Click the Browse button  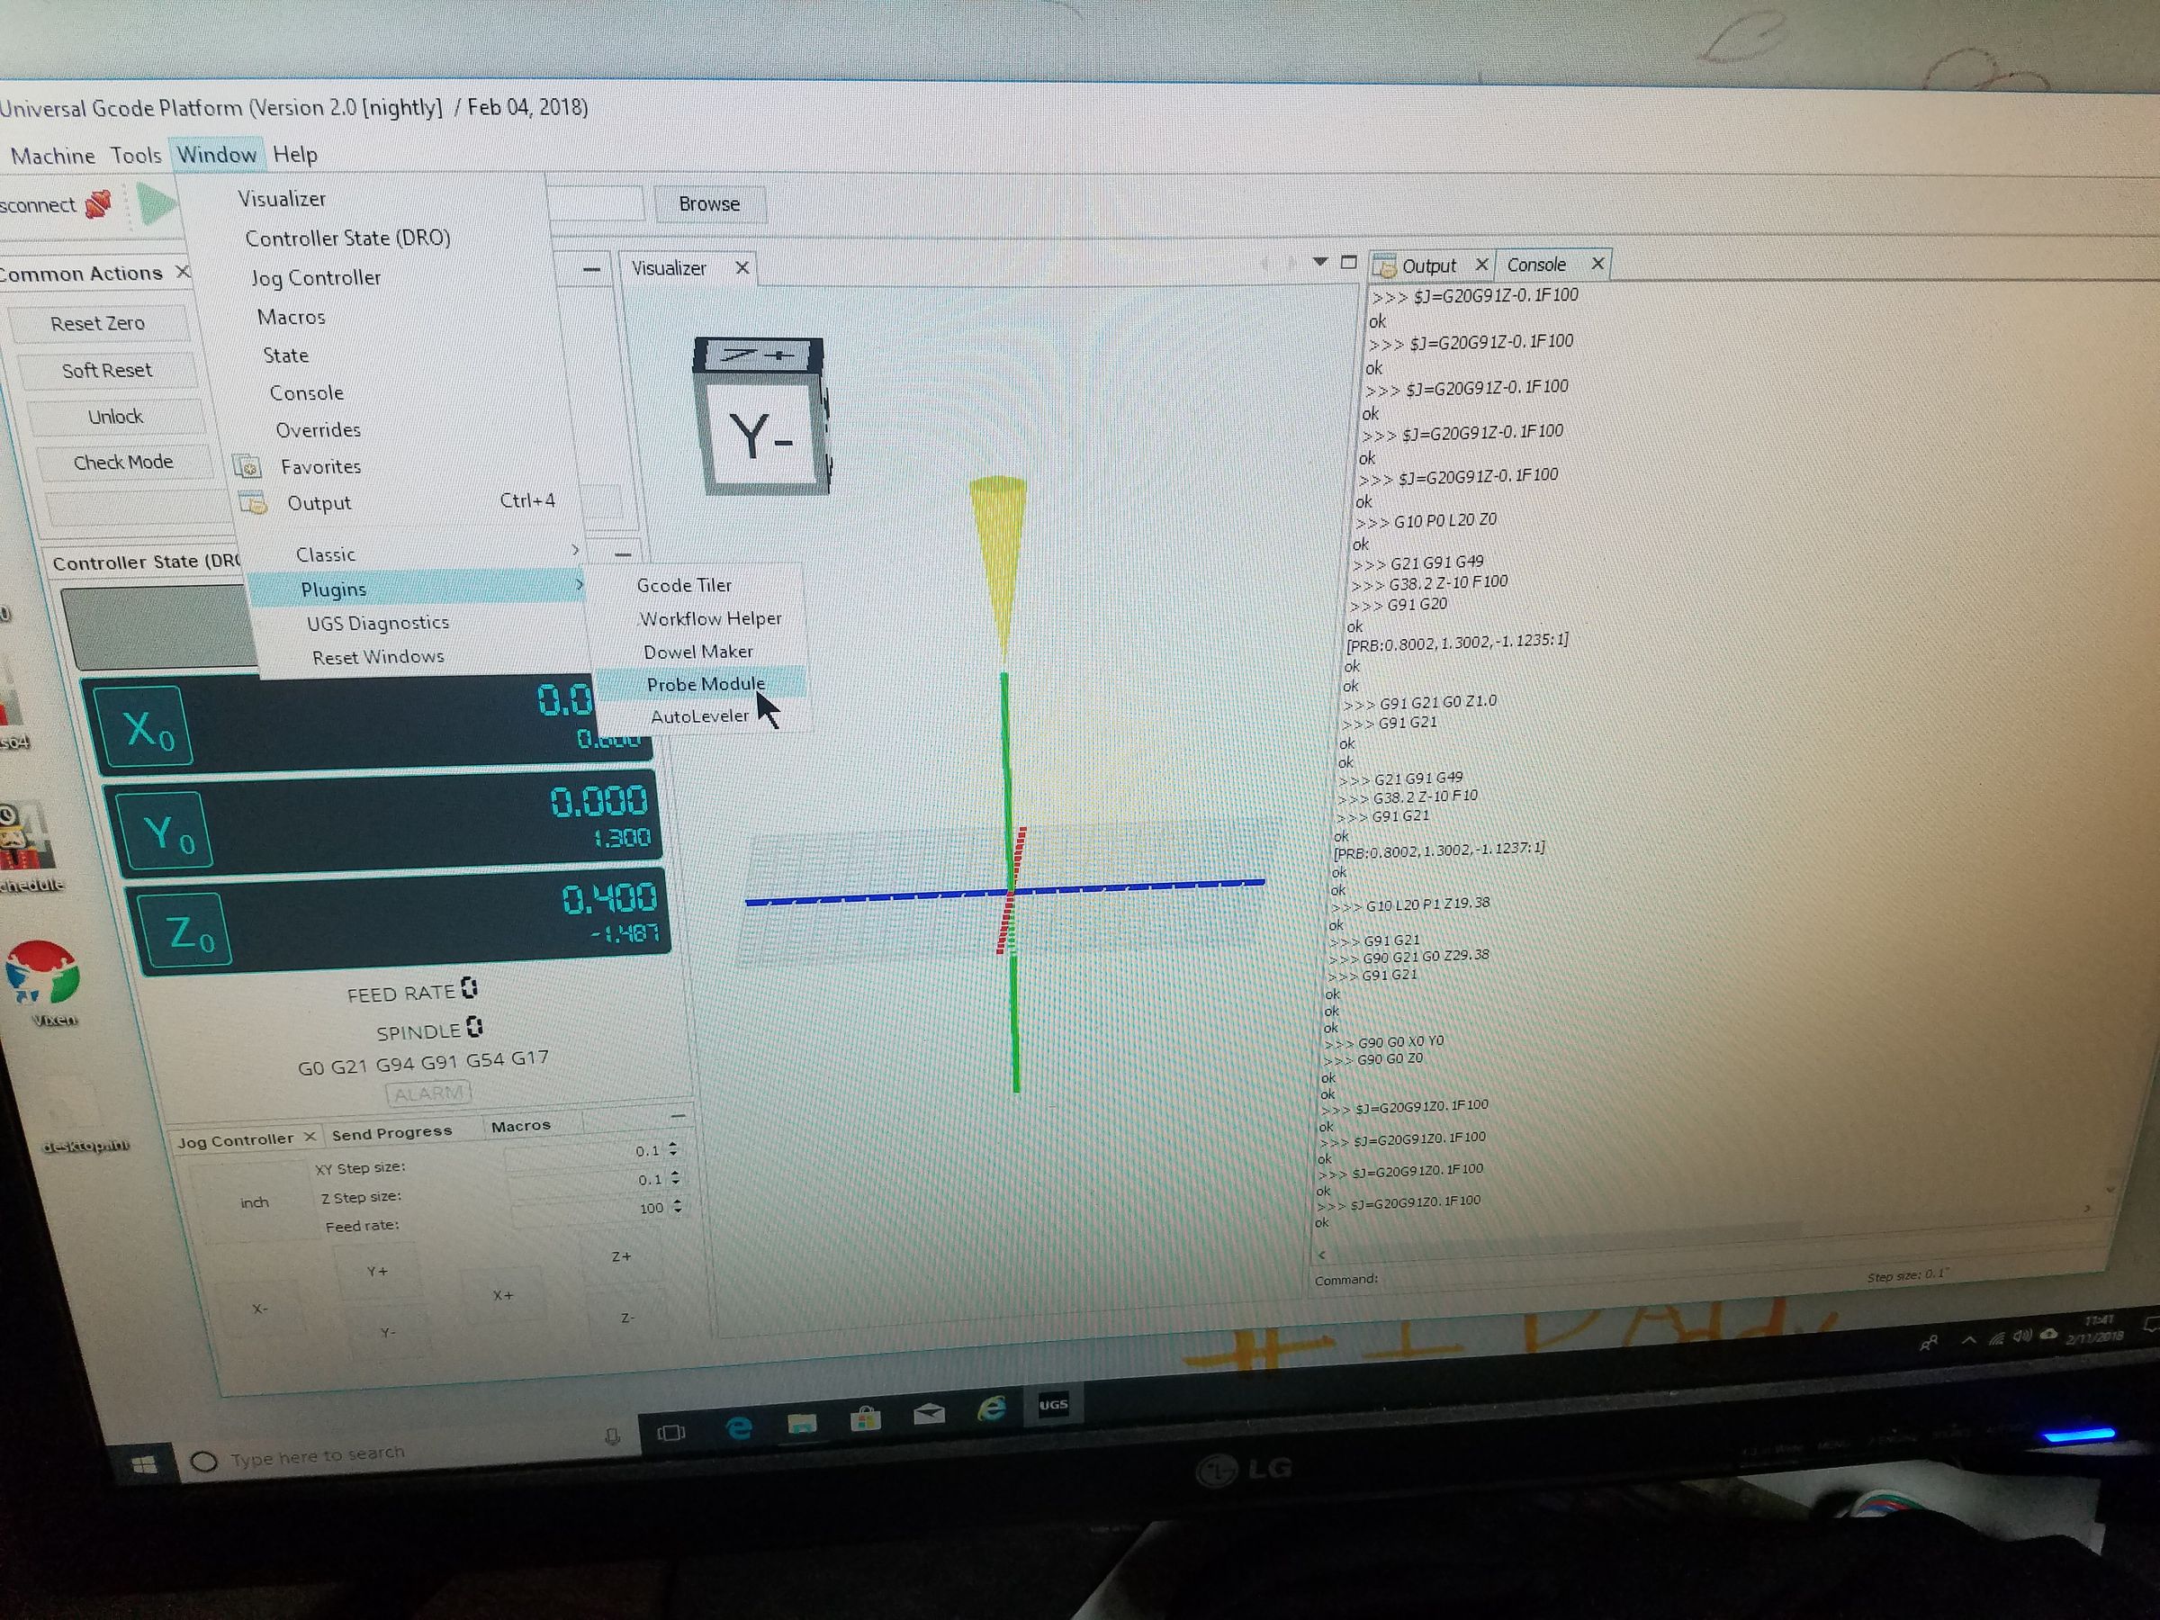coord(710,203)
